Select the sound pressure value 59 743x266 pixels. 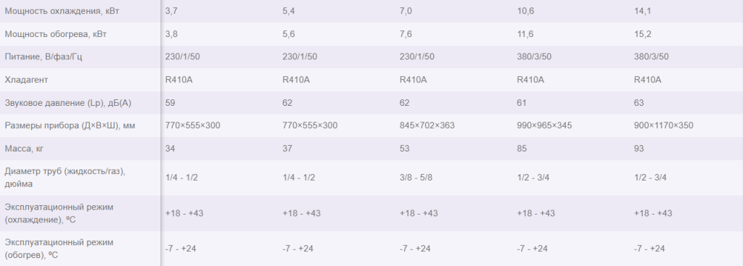170,103
